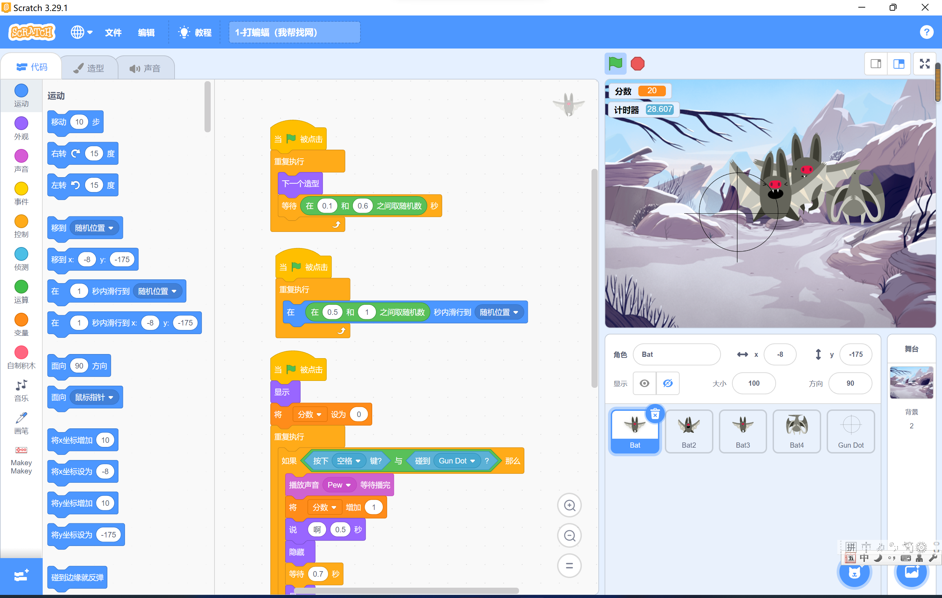Open the choose a backdrop button
Screen dimensions: 942x598
(911, 573)
